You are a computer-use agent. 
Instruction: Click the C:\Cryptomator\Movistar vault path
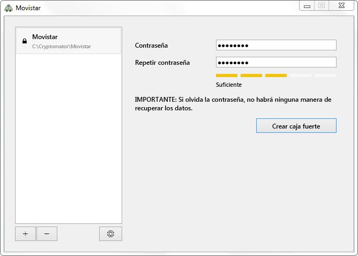61,47
